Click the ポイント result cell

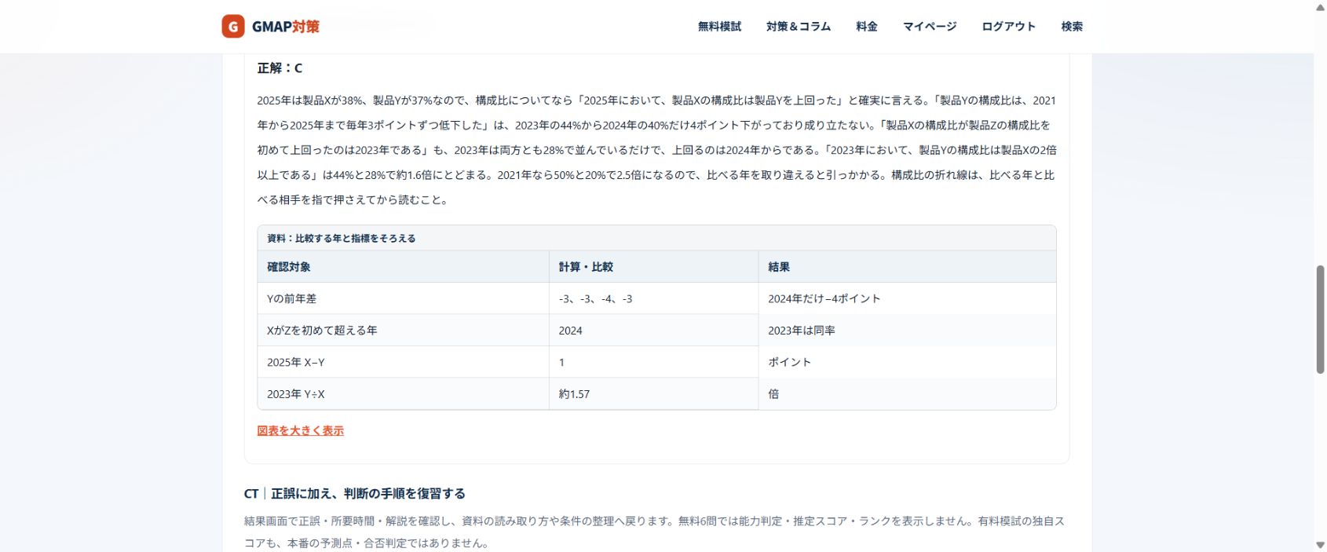[907, 362]
